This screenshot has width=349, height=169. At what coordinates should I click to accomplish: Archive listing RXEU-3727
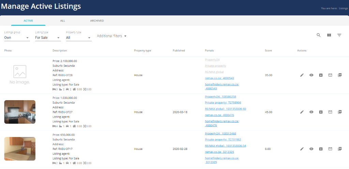(321, 112)
